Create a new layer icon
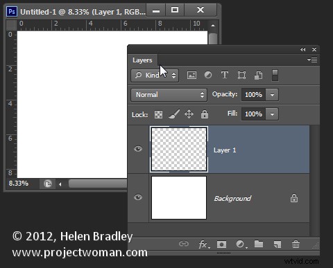 tap(277, 244)
